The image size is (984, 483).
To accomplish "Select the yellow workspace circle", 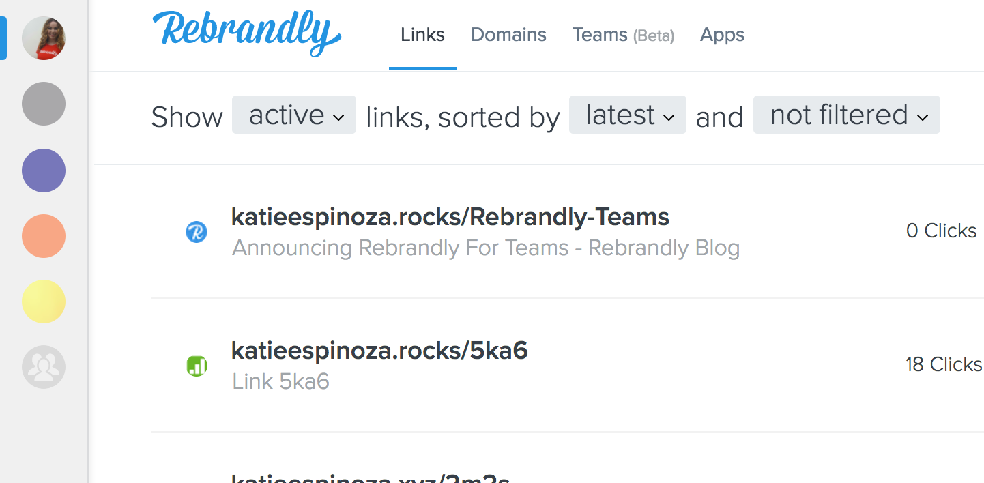I will [44, 302].
